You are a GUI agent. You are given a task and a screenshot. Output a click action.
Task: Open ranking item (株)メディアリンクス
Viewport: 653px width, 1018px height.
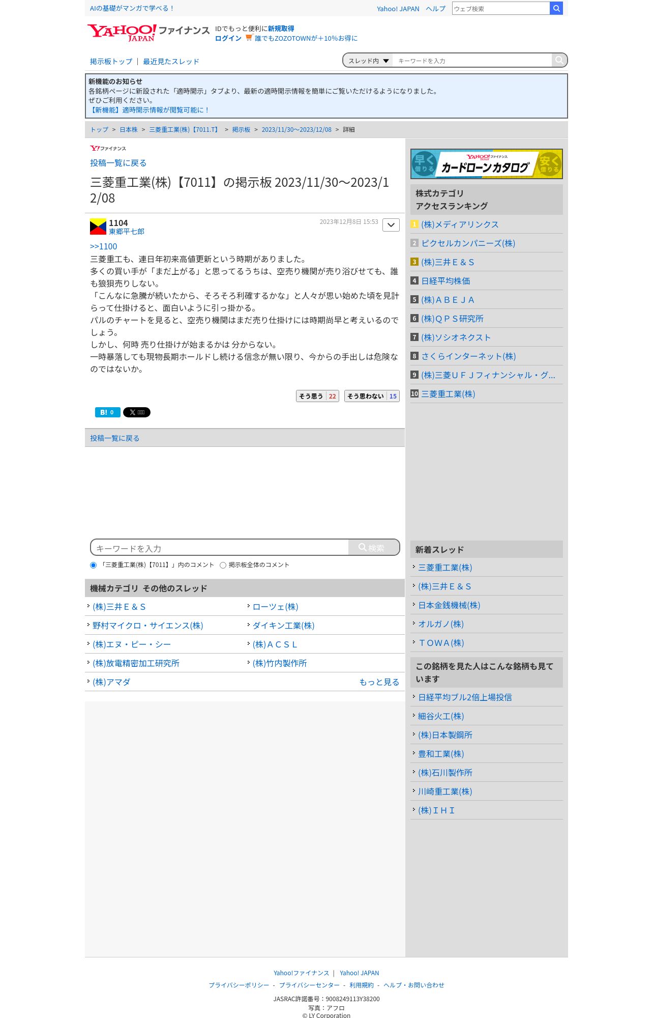[x=460, y=224]
